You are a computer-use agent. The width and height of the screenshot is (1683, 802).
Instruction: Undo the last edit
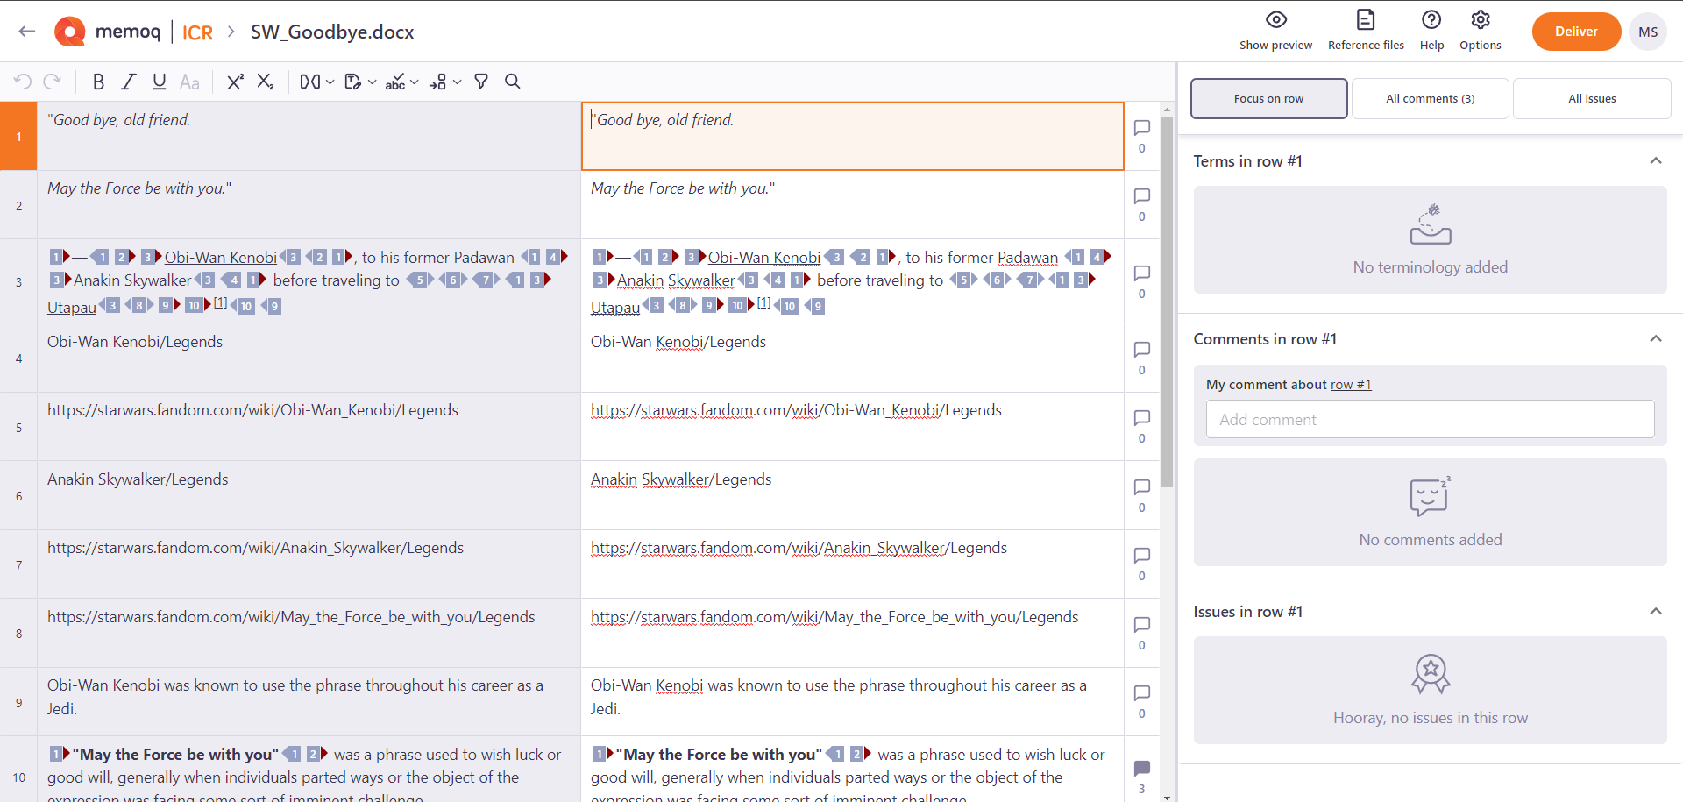[23, 82]
